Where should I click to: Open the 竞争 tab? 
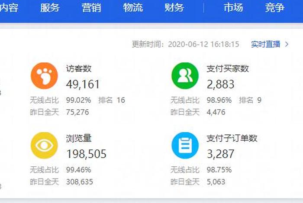275,8
